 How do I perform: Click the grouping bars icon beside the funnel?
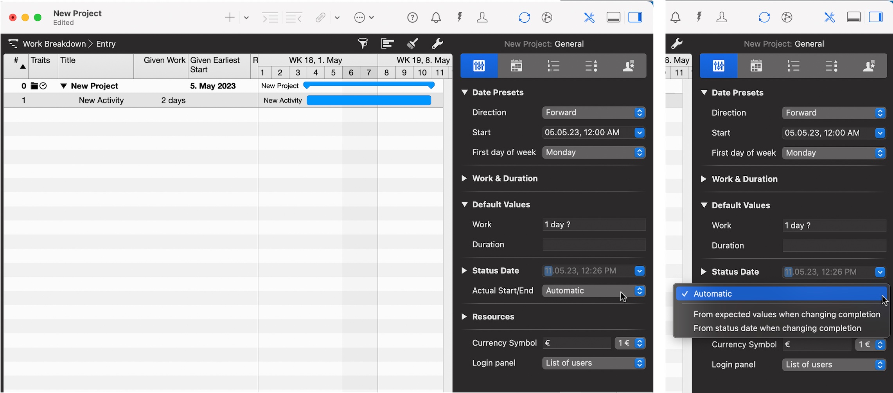coord(387,43)
